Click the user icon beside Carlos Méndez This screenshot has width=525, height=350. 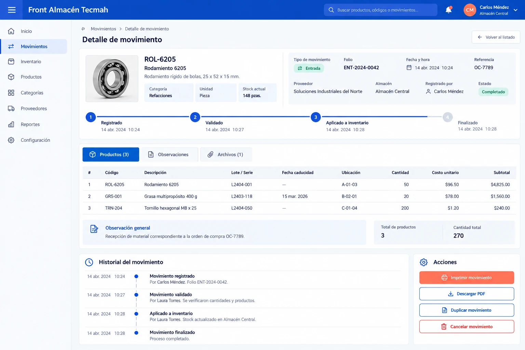[428, 92]
